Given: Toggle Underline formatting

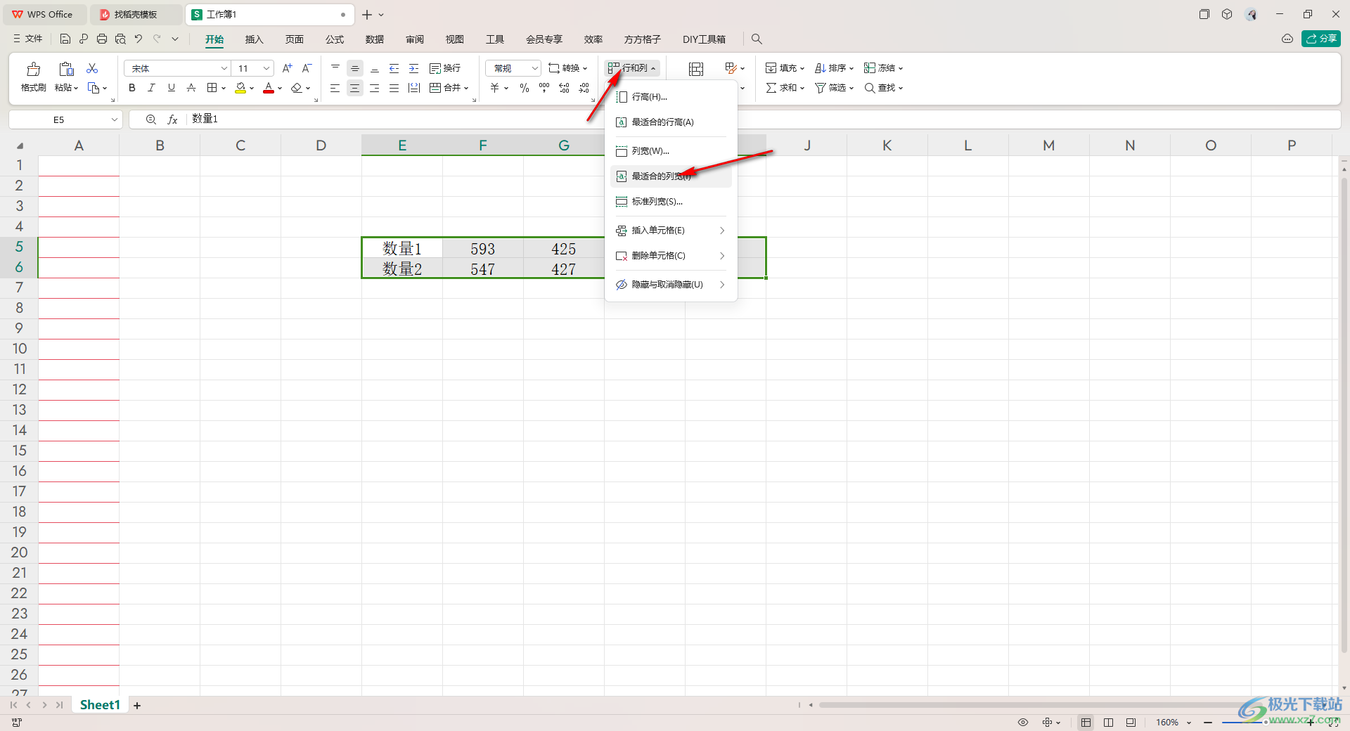Looking at the screenshot, I should (x=171, y=88).
